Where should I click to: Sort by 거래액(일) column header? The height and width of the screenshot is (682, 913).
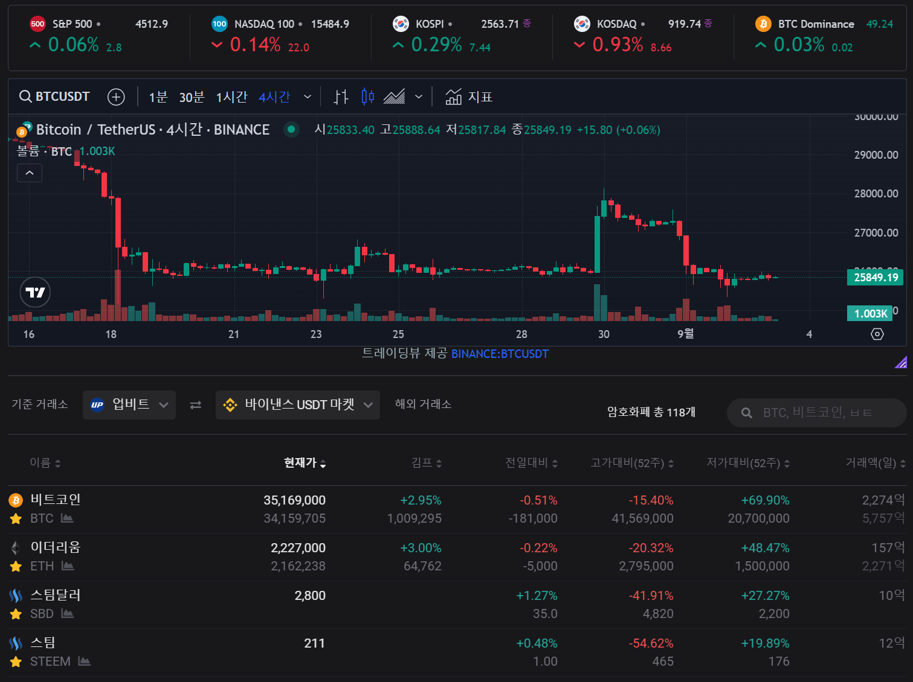[x=876, y=463]
